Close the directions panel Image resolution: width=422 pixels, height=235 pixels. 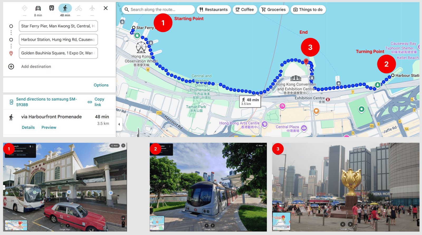[x=105, y=8]
